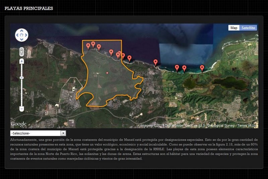Zoom out with the minus button

tap(22, 109)
